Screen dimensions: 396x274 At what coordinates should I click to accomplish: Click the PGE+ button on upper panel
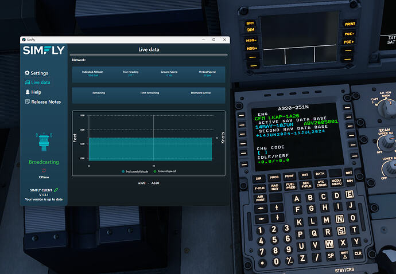[x=348, y=42]
